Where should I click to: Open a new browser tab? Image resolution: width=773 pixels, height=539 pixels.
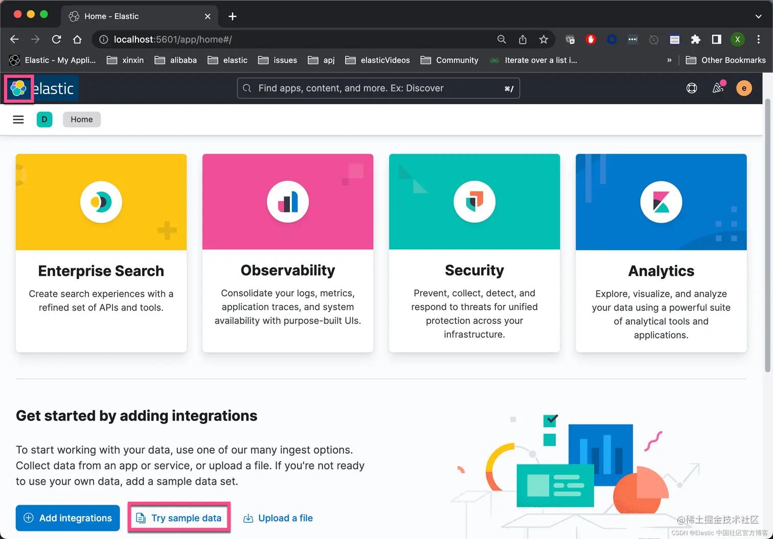[233, 16]
